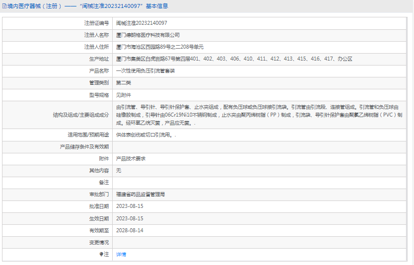Screen dimensions: 414x265
Task: Click the 产品储存条件及有效期 label
Action: pyautogui.click(x=84, y=147)
